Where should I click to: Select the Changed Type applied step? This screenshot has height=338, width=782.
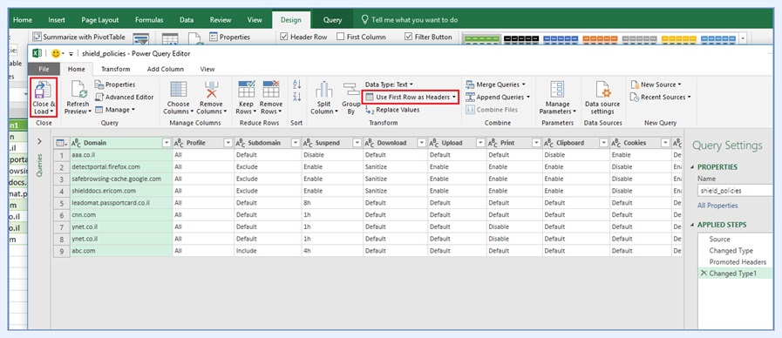coord(731,251)
